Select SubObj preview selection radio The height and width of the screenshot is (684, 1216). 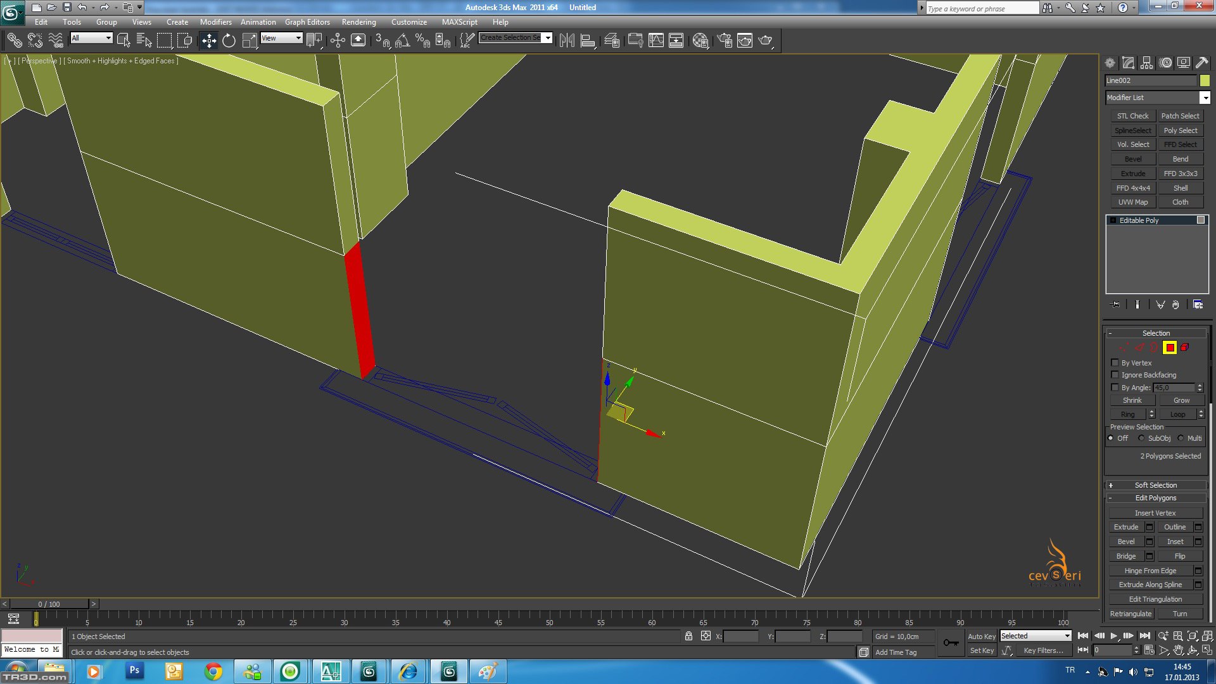coord(1141,438)
